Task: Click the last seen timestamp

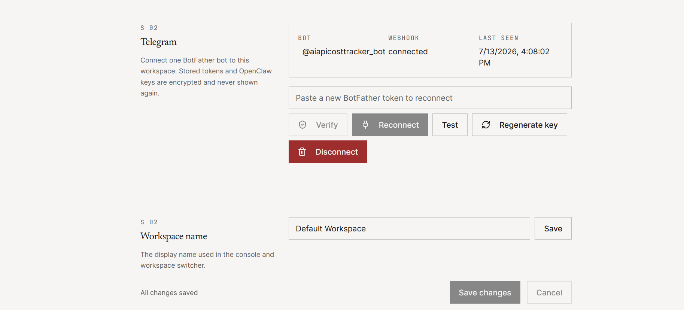Action: [514, 57]
